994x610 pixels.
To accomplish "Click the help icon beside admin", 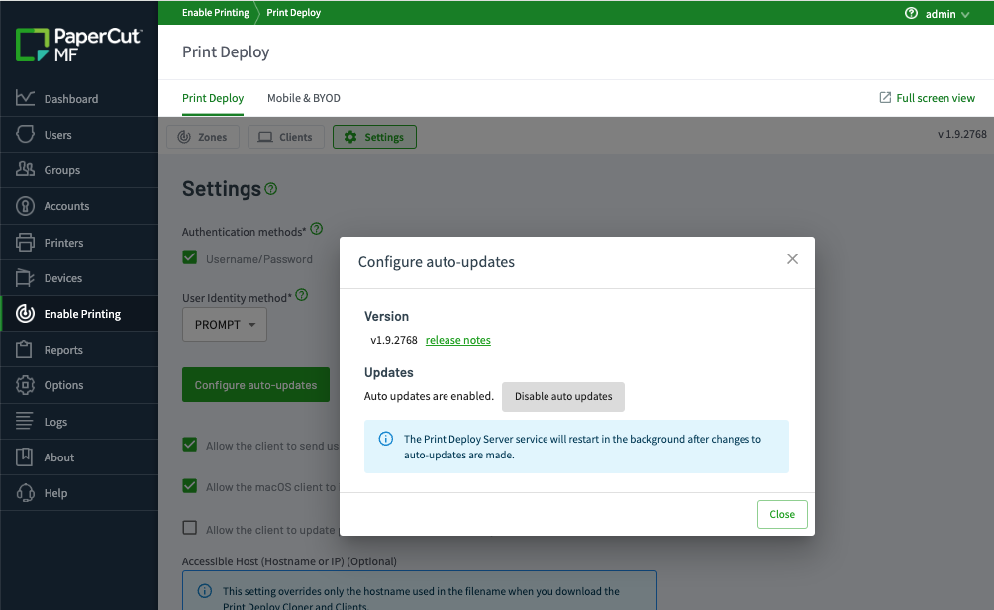I will 911,13.
